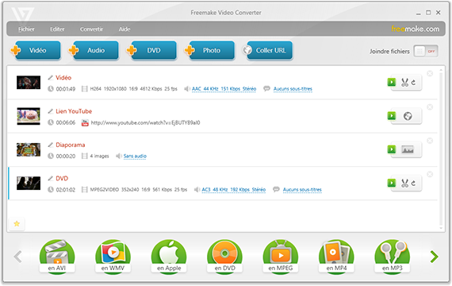Select the en MPEG output icon
Viewport: 452px width, 286px height.
click(281, 256)
